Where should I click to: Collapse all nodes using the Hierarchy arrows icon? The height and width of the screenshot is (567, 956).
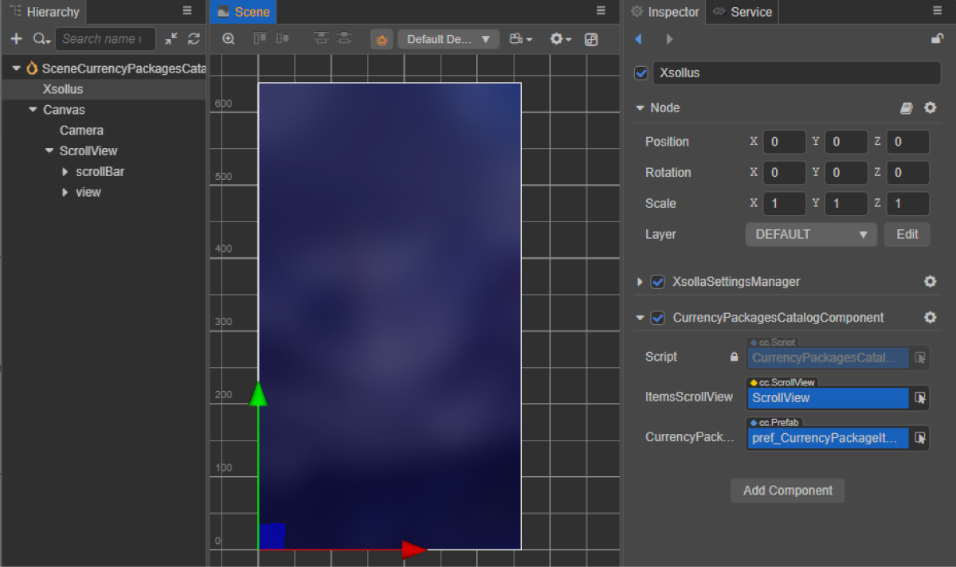coord(171,39)
